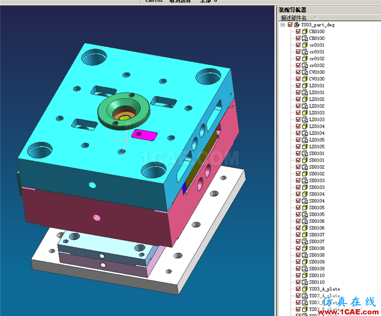This screenshot has height=316, width=381.
Task: Click the wireframe cube icon for CV0100
Action: [x=305, y=72]
